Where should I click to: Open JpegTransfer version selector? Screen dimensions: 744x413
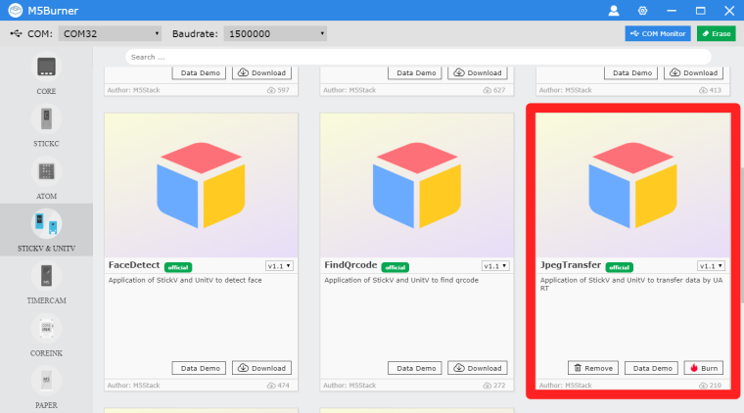(711, 266)
